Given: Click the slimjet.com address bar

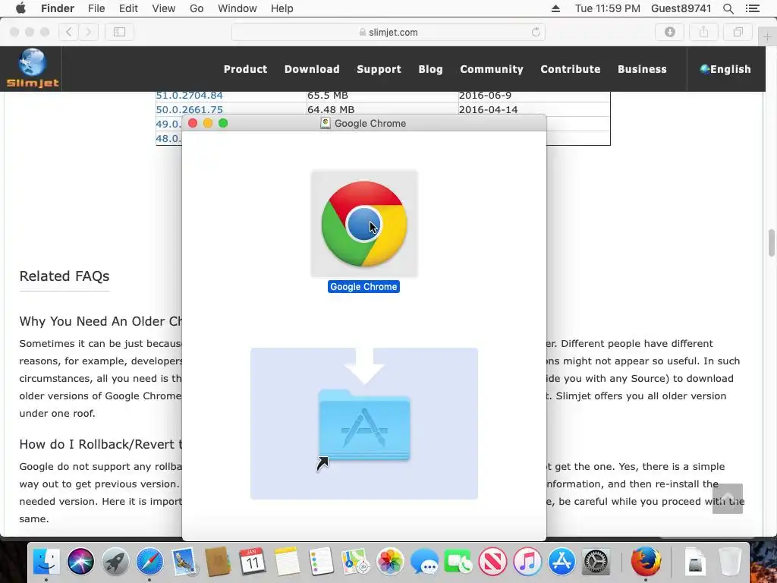Looking at the screenshot, I should click(x=388, y=32).
